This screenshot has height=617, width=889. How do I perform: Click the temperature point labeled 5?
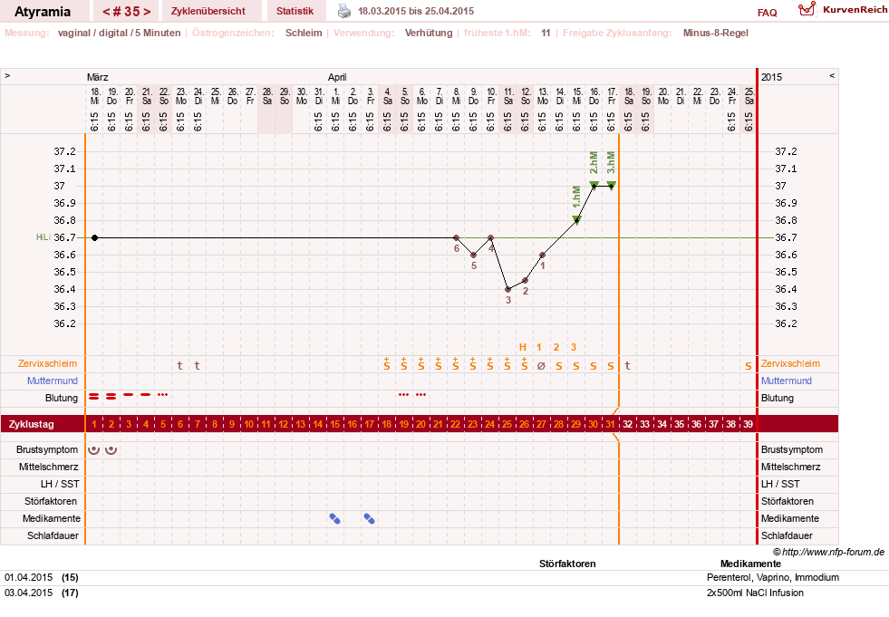tap(473, 255)
